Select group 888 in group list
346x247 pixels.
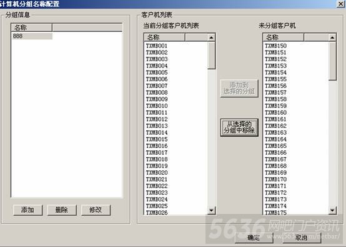[x=32, y=36]
